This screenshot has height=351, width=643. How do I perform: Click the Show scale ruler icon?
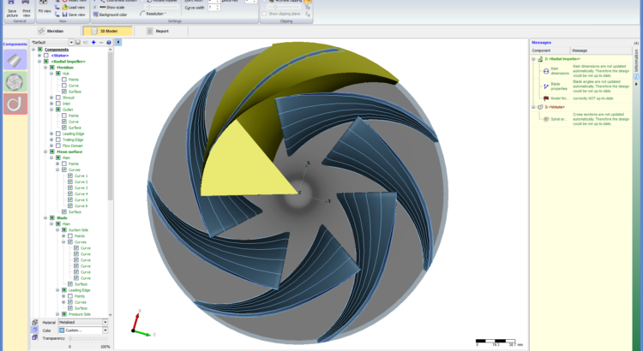(103, 8)
